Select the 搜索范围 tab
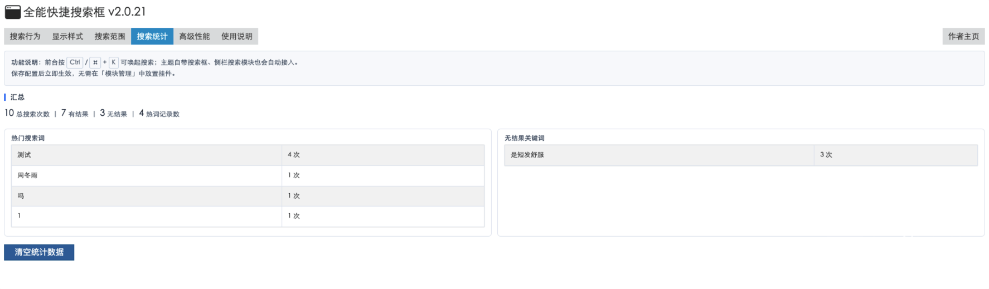 tap(110, 36)
